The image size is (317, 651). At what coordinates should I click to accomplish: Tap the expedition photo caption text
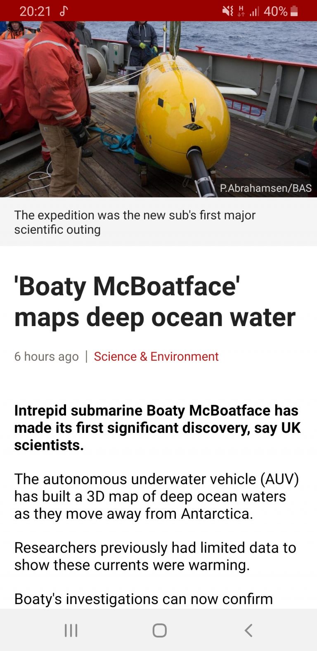[135, 222]
